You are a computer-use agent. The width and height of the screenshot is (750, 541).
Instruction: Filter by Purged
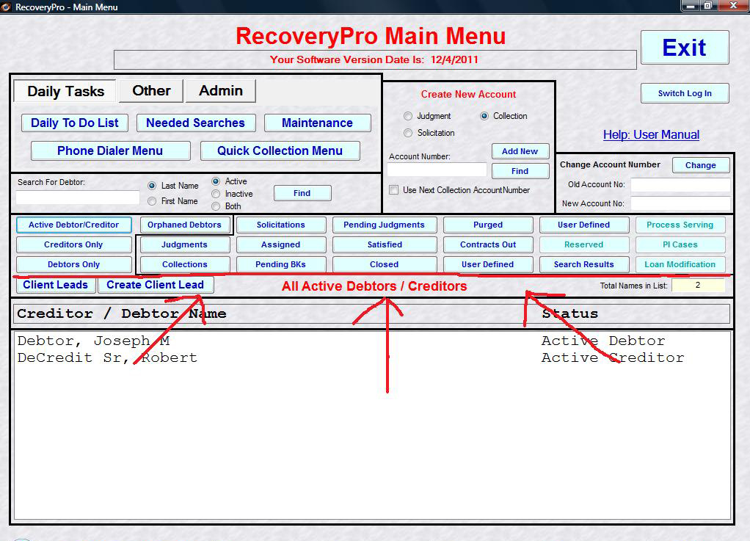pyautogui.click(x=488, y=225)
